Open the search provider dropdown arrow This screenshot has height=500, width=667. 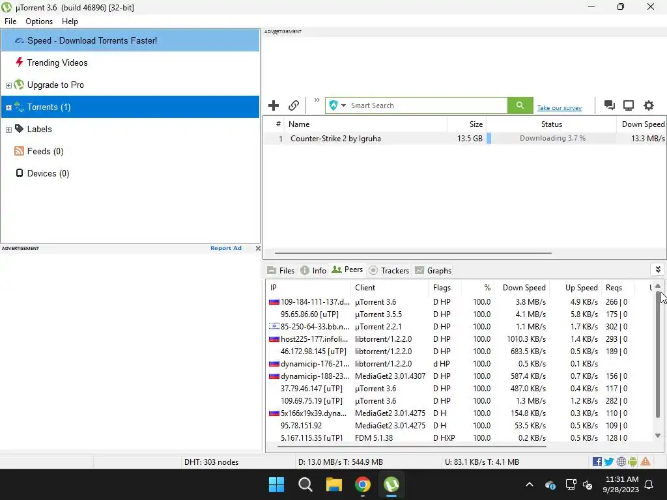(x=343, y=105)
